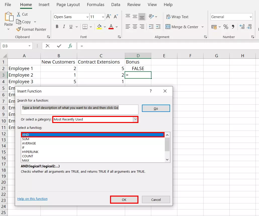Open Alignment settings dialog launcher
Viewport: 259px width, 216px height.
point(205,37)
